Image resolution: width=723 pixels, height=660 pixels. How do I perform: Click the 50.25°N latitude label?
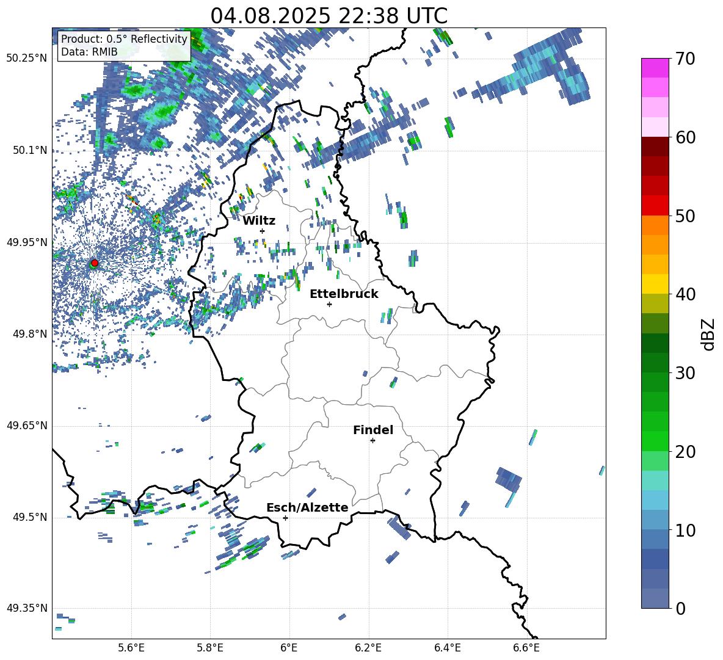(x=27, y=58)
